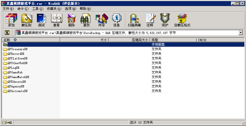
Task: Click the drive icon in status bar
Action: 4,122
